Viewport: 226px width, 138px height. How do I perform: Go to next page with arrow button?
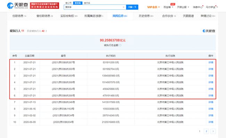coord(213,131)
